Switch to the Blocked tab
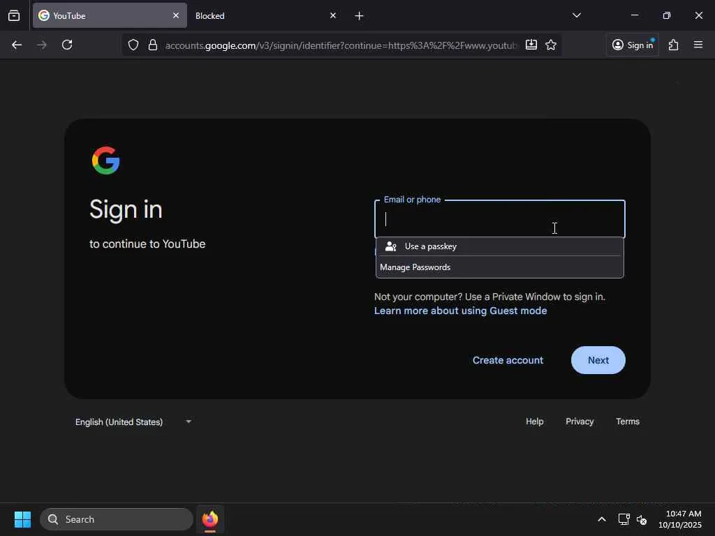The image size is (715, 536). 266,15
